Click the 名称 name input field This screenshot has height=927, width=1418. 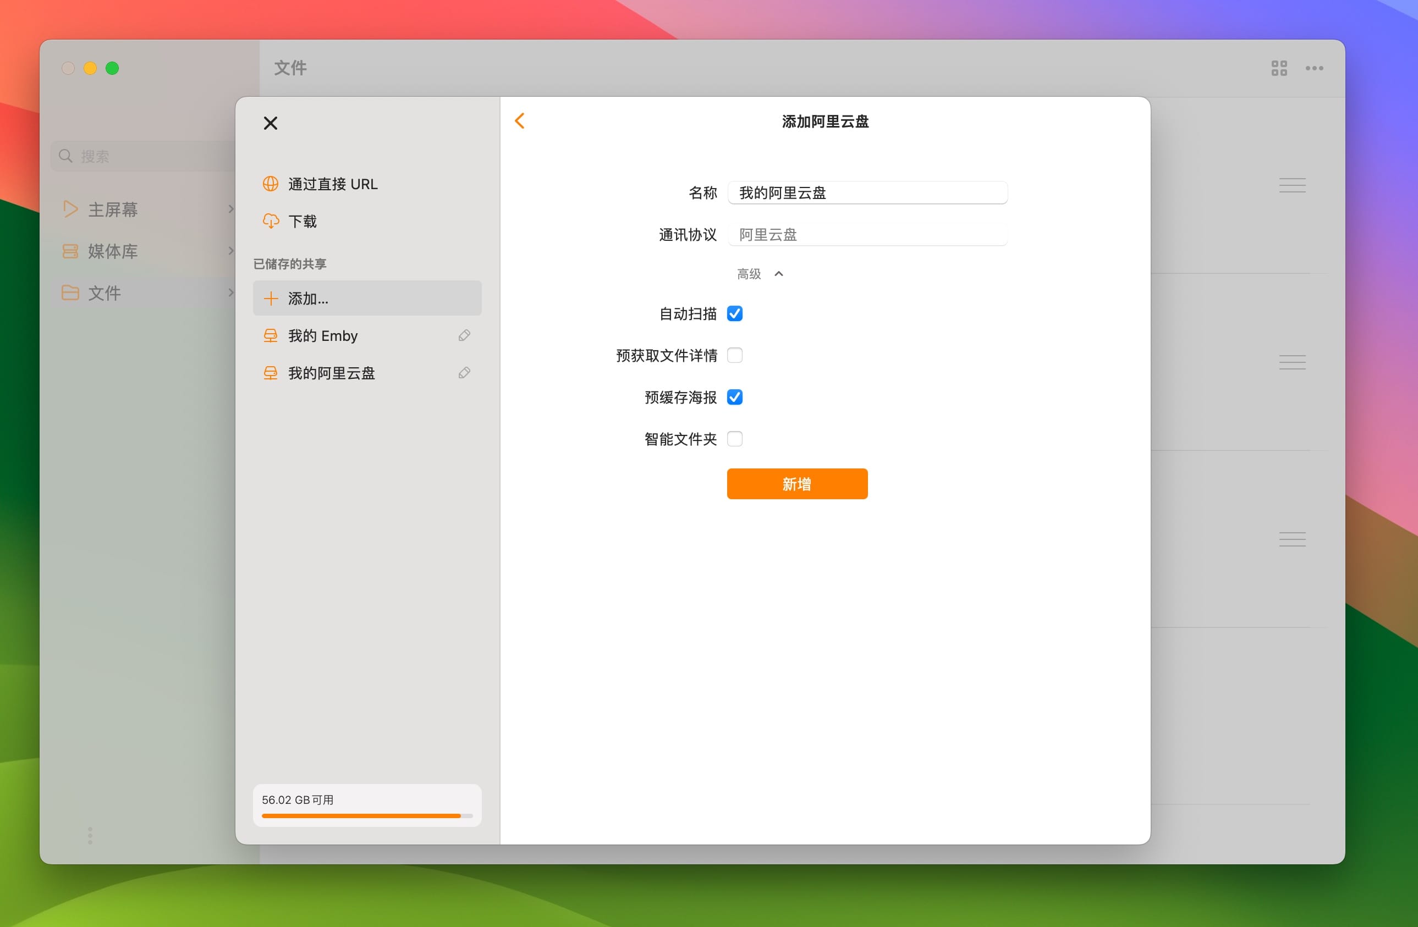click(x=867, y=193)
